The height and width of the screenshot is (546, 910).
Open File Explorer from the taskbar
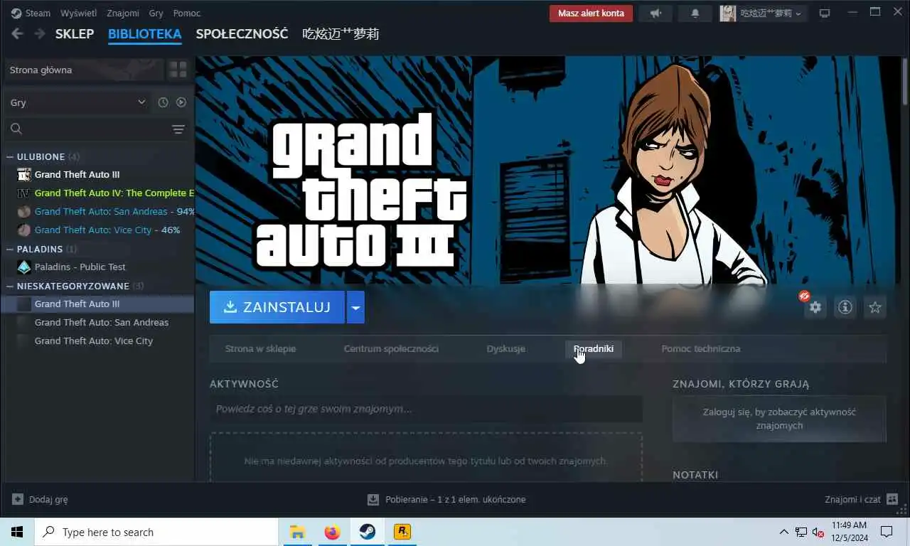point(297,532)
